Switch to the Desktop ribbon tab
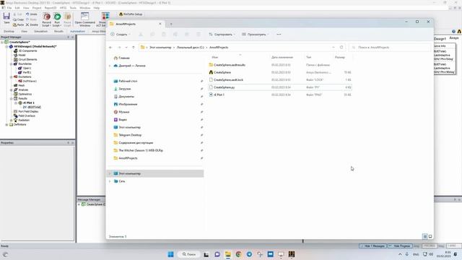This screenshot has height=260, width=462. (9, 31)
